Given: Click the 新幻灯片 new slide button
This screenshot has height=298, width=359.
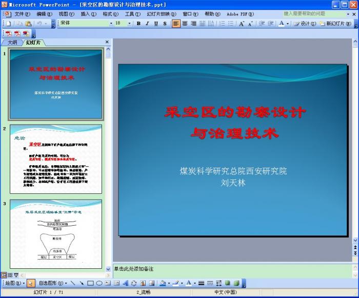Looking at the screenshot, I should (338, 24).
